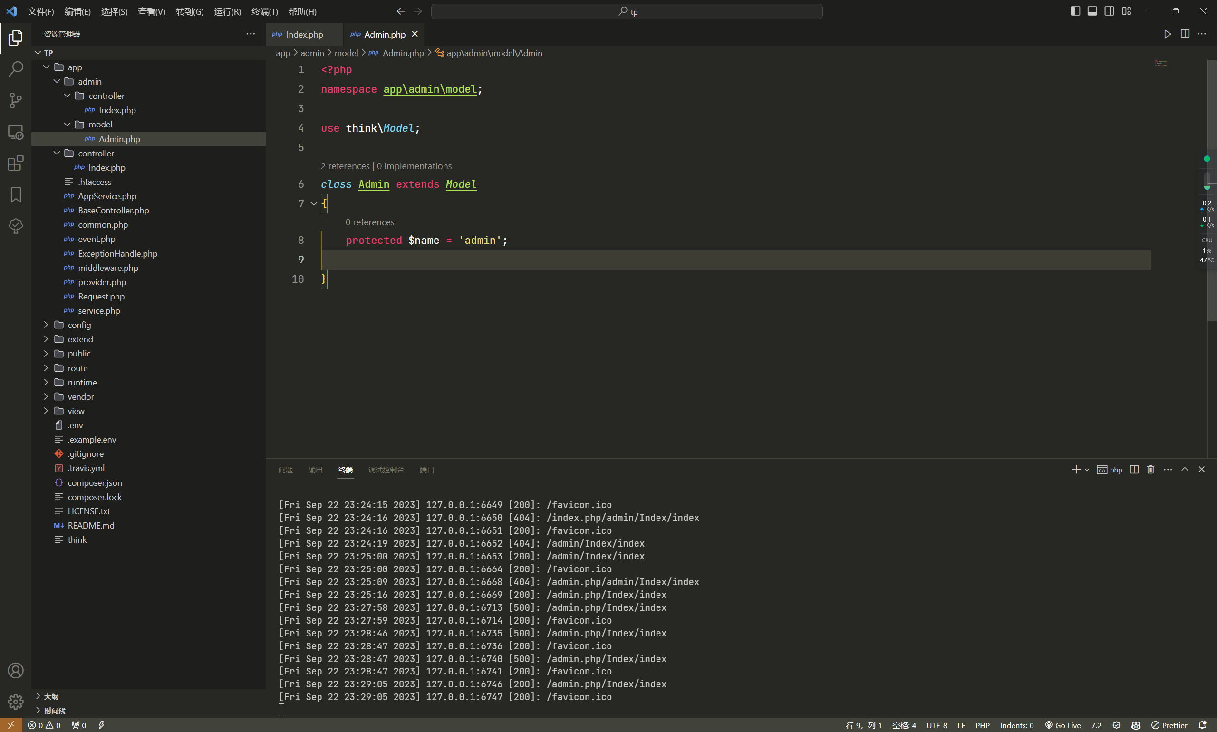Open the Extensions view

point(16,163)
